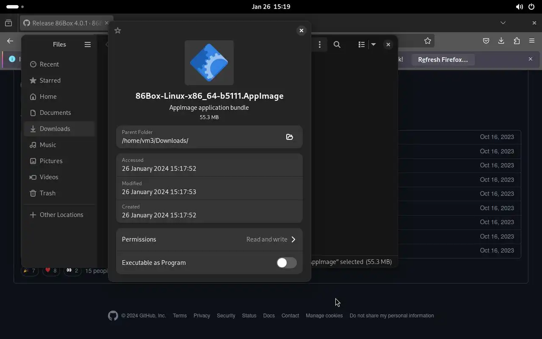Go to Home in Files sidebar
This screenshot has height=339, width=542.
pos(59,97)
